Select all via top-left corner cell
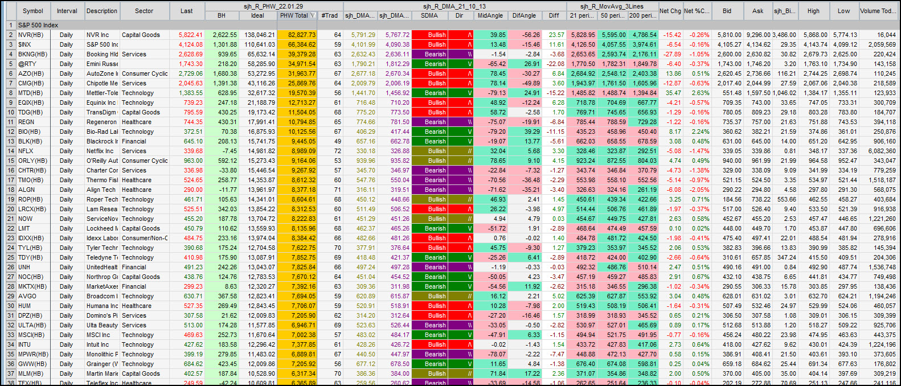The height and width of the screenshot is (386, 901). point(10,11)
